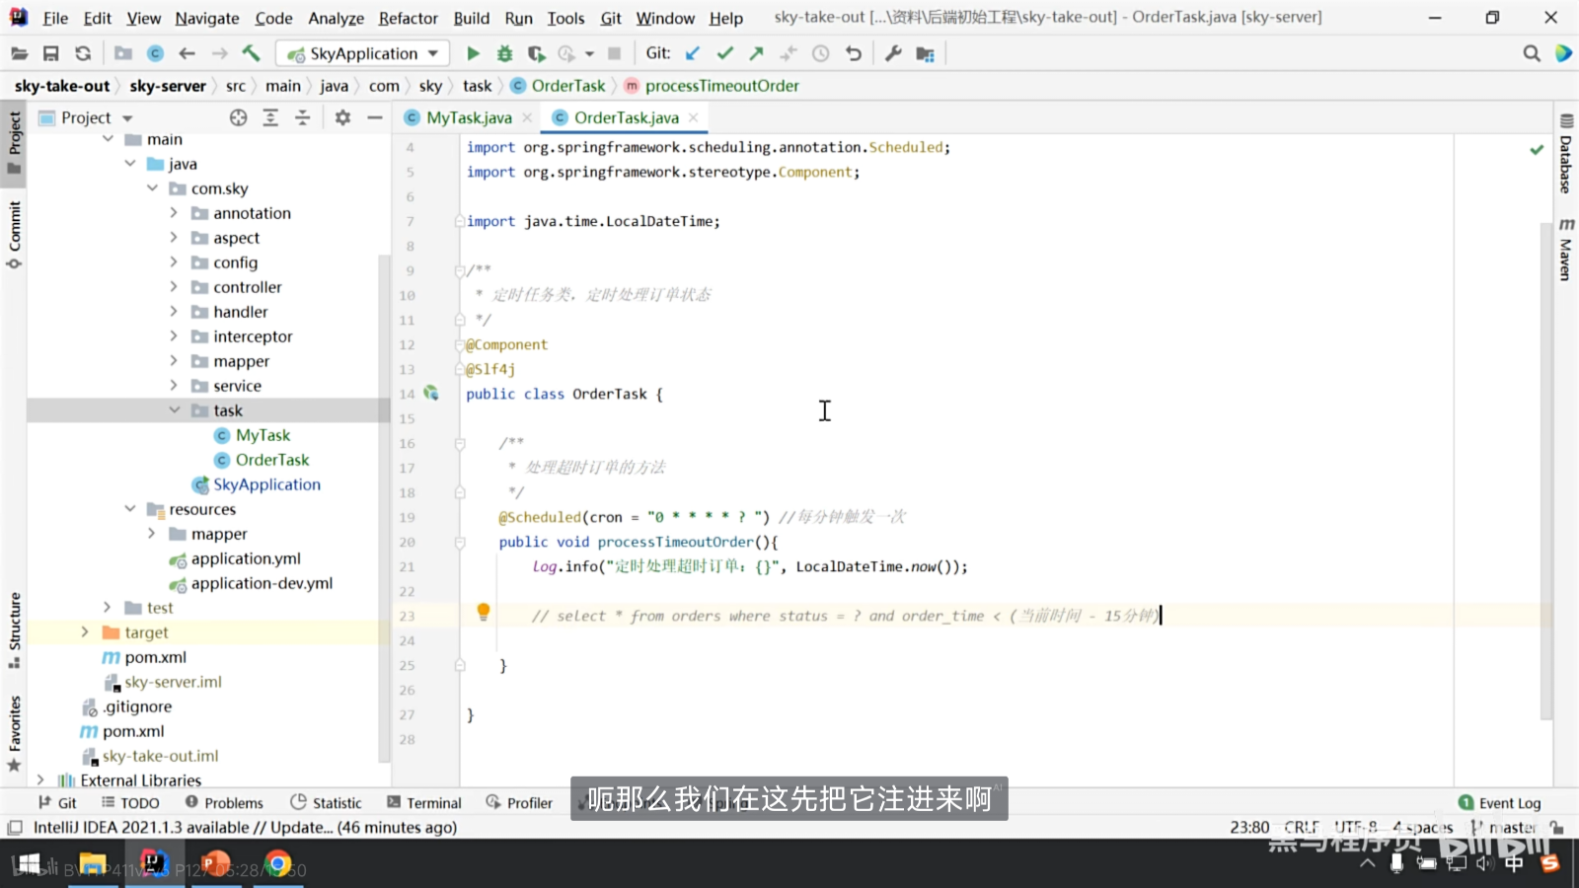Click the gutter icon beside OrderTask class
This screenshot has height=888, width=1579.
point(431,393)
